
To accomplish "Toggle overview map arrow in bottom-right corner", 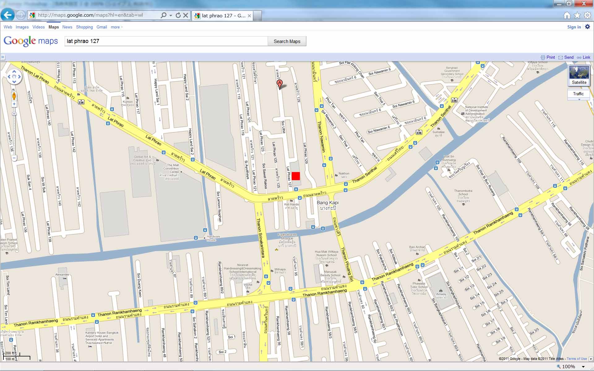I will 591,359.
